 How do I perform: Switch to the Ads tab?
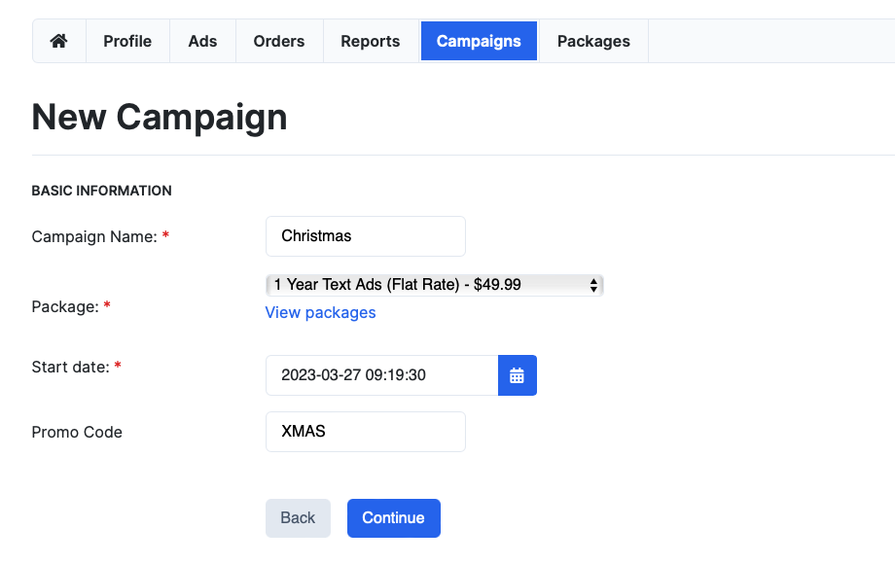coord(202,41)
